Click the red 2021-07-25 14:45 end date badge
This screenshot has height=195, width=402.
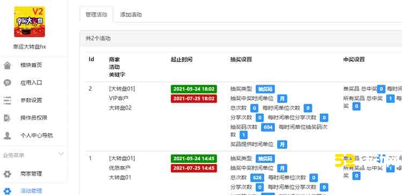[x=194, y=168]
